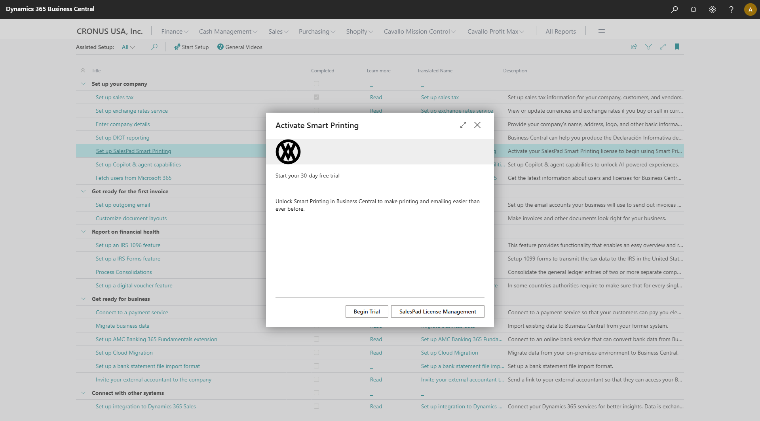Collapse Connect with other systems group
The width and height of the screenshot is (760, 421).
point(83,393)
